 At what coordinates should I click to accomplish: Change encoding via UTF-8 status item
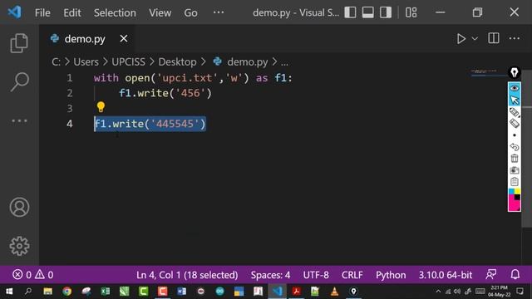coord(316,275)
